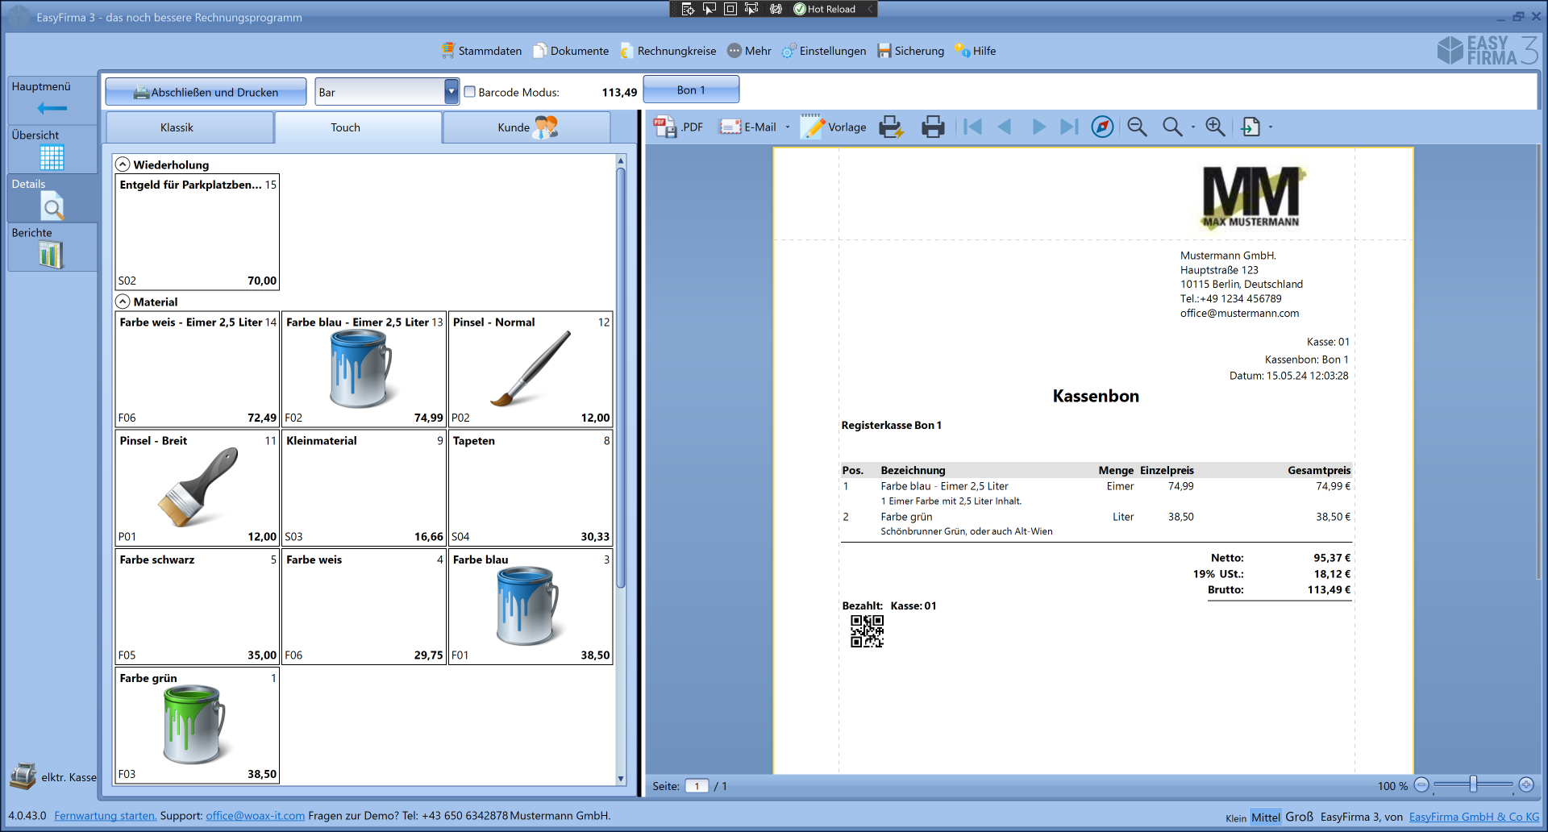Screen dimensions: 1548x832
Task: Open the standard print dialog icon
Action: (x=933, y=127)
